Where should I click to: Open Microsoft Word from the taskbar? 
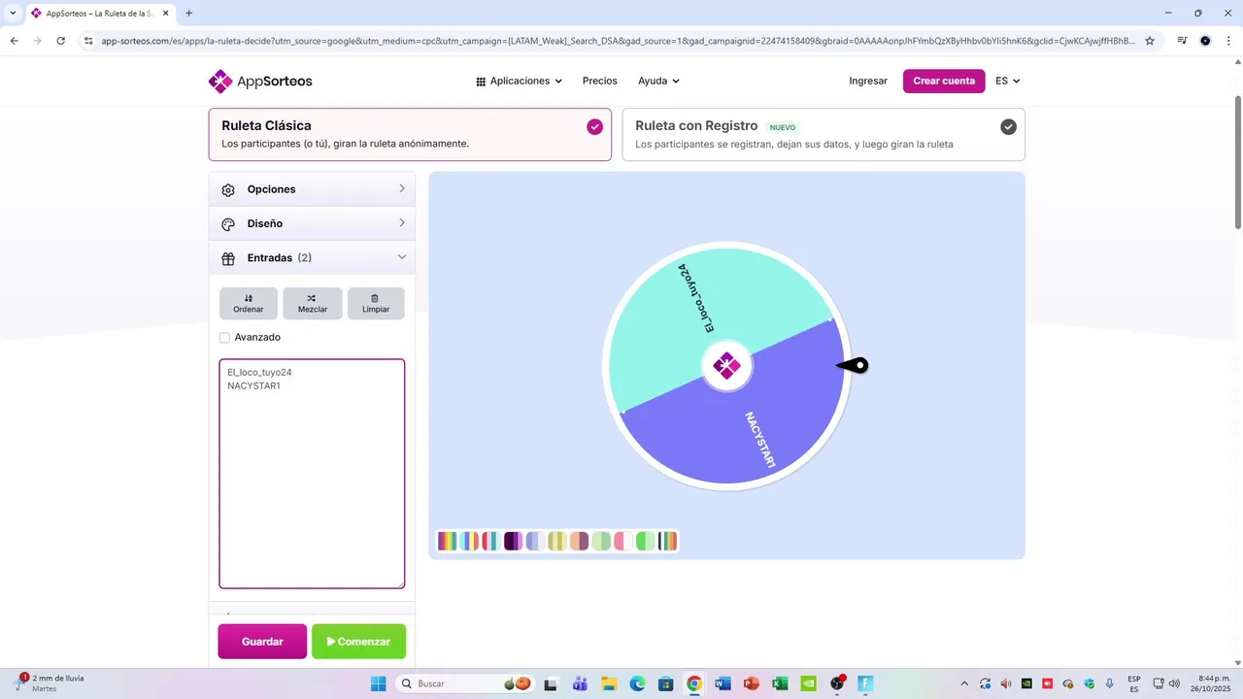pos(722,683)
